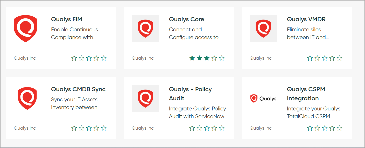Click the Qualys - Policy Audit shield icon
This screenshot has height=148, width=365.
point(145,98)
